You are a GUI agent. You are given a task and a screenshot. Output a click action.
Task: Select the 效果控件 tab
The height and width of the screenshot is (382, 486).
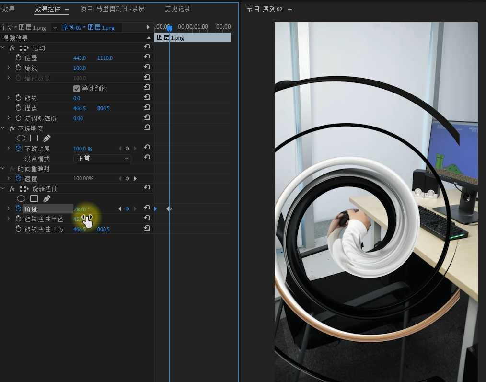pyautogui.click(x=47, y=9)
